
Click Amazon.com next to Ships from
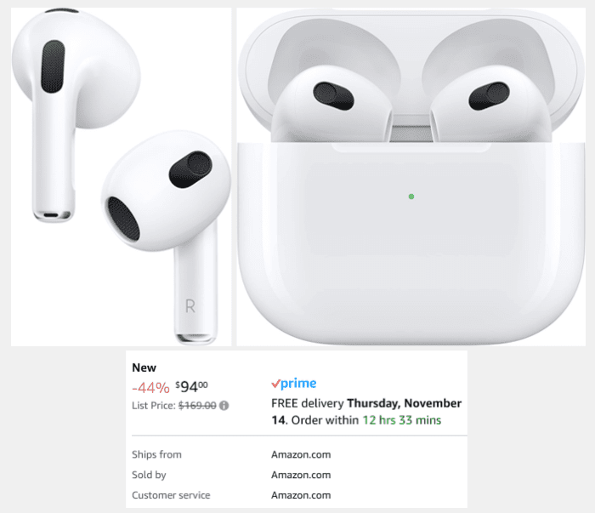pos(301,454)
